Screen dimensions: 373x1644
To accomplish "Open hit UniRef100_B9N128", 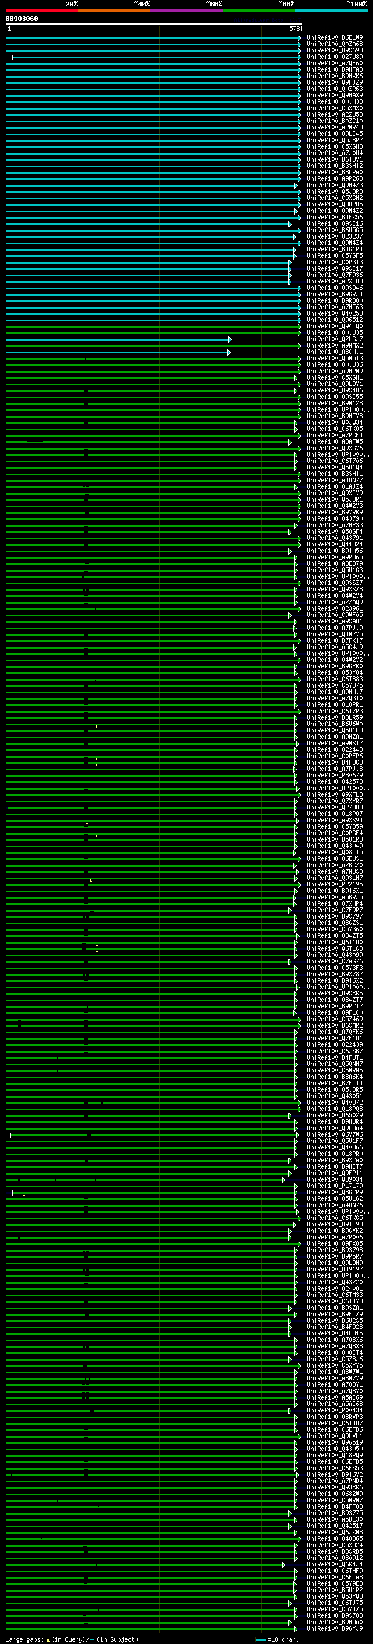I will click(x=335, y=404).
